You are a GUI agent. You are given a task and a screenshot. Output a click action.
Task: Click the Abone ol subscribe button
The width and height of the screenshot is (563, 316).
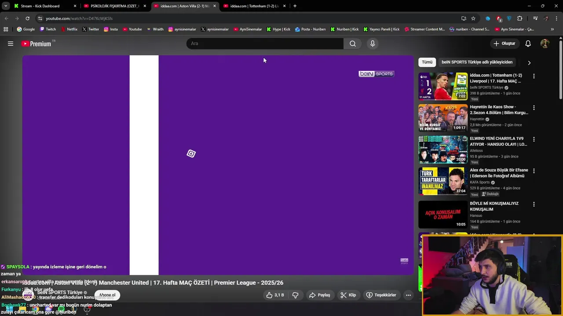click(x=107, y=295)
